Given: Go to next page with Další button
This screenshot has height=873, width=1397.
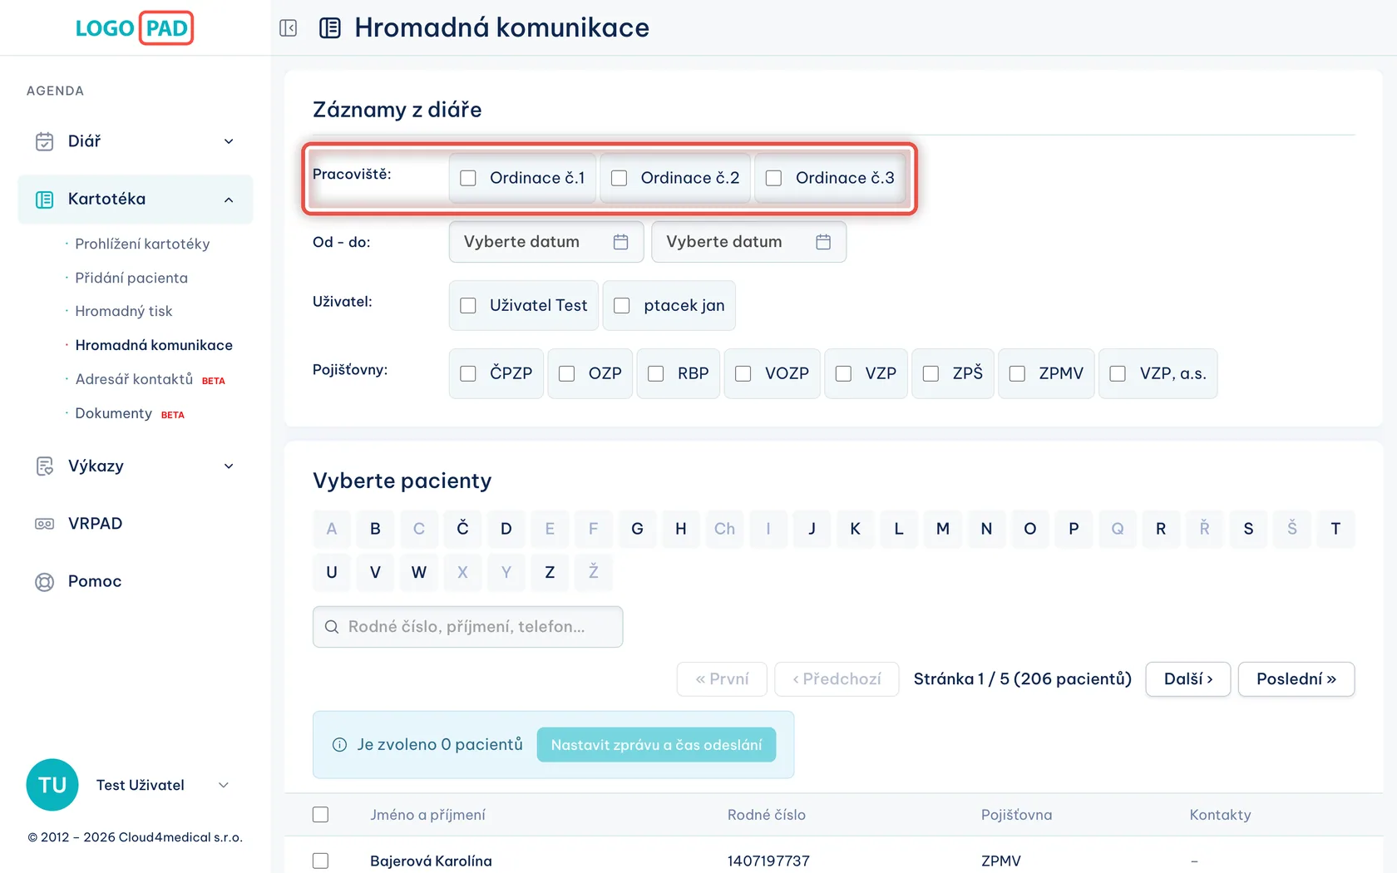Looking at the screenshot, I should (x=1187, y=679).
